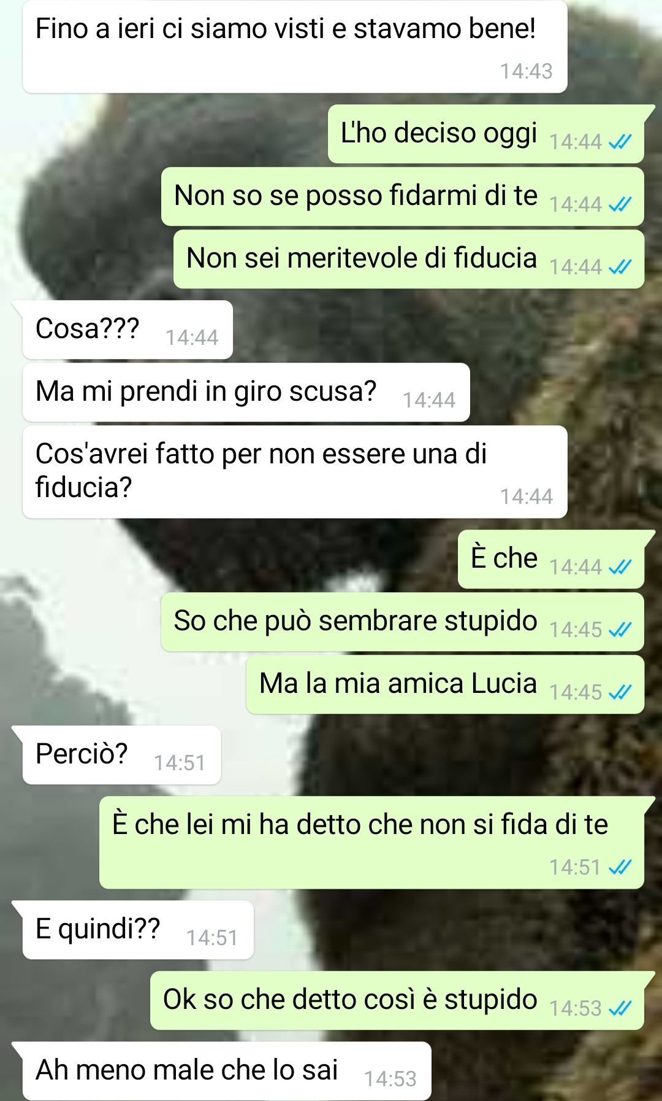The width and height of the screenshot is (662, 1101).
Task: Tap the 14:53 timestamp on the last received message
Action: pos(390,1079)
